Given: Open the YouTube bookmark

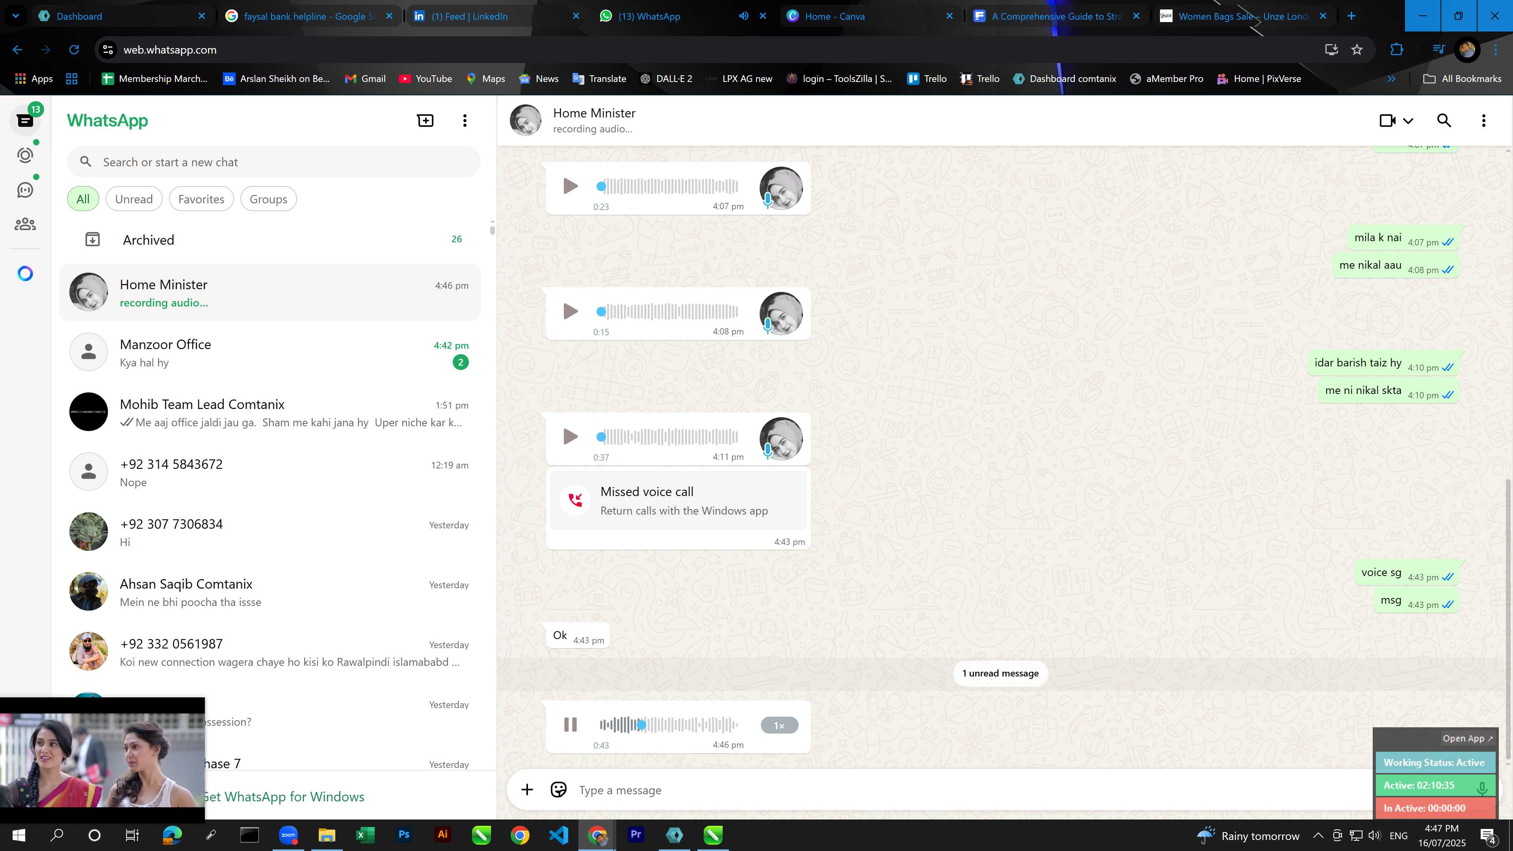Looking at the screenshot, I should [x=425, y=79].
